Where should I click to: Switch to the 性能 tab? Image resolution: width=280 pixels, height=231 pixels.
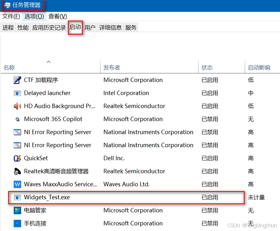point(23,28)
